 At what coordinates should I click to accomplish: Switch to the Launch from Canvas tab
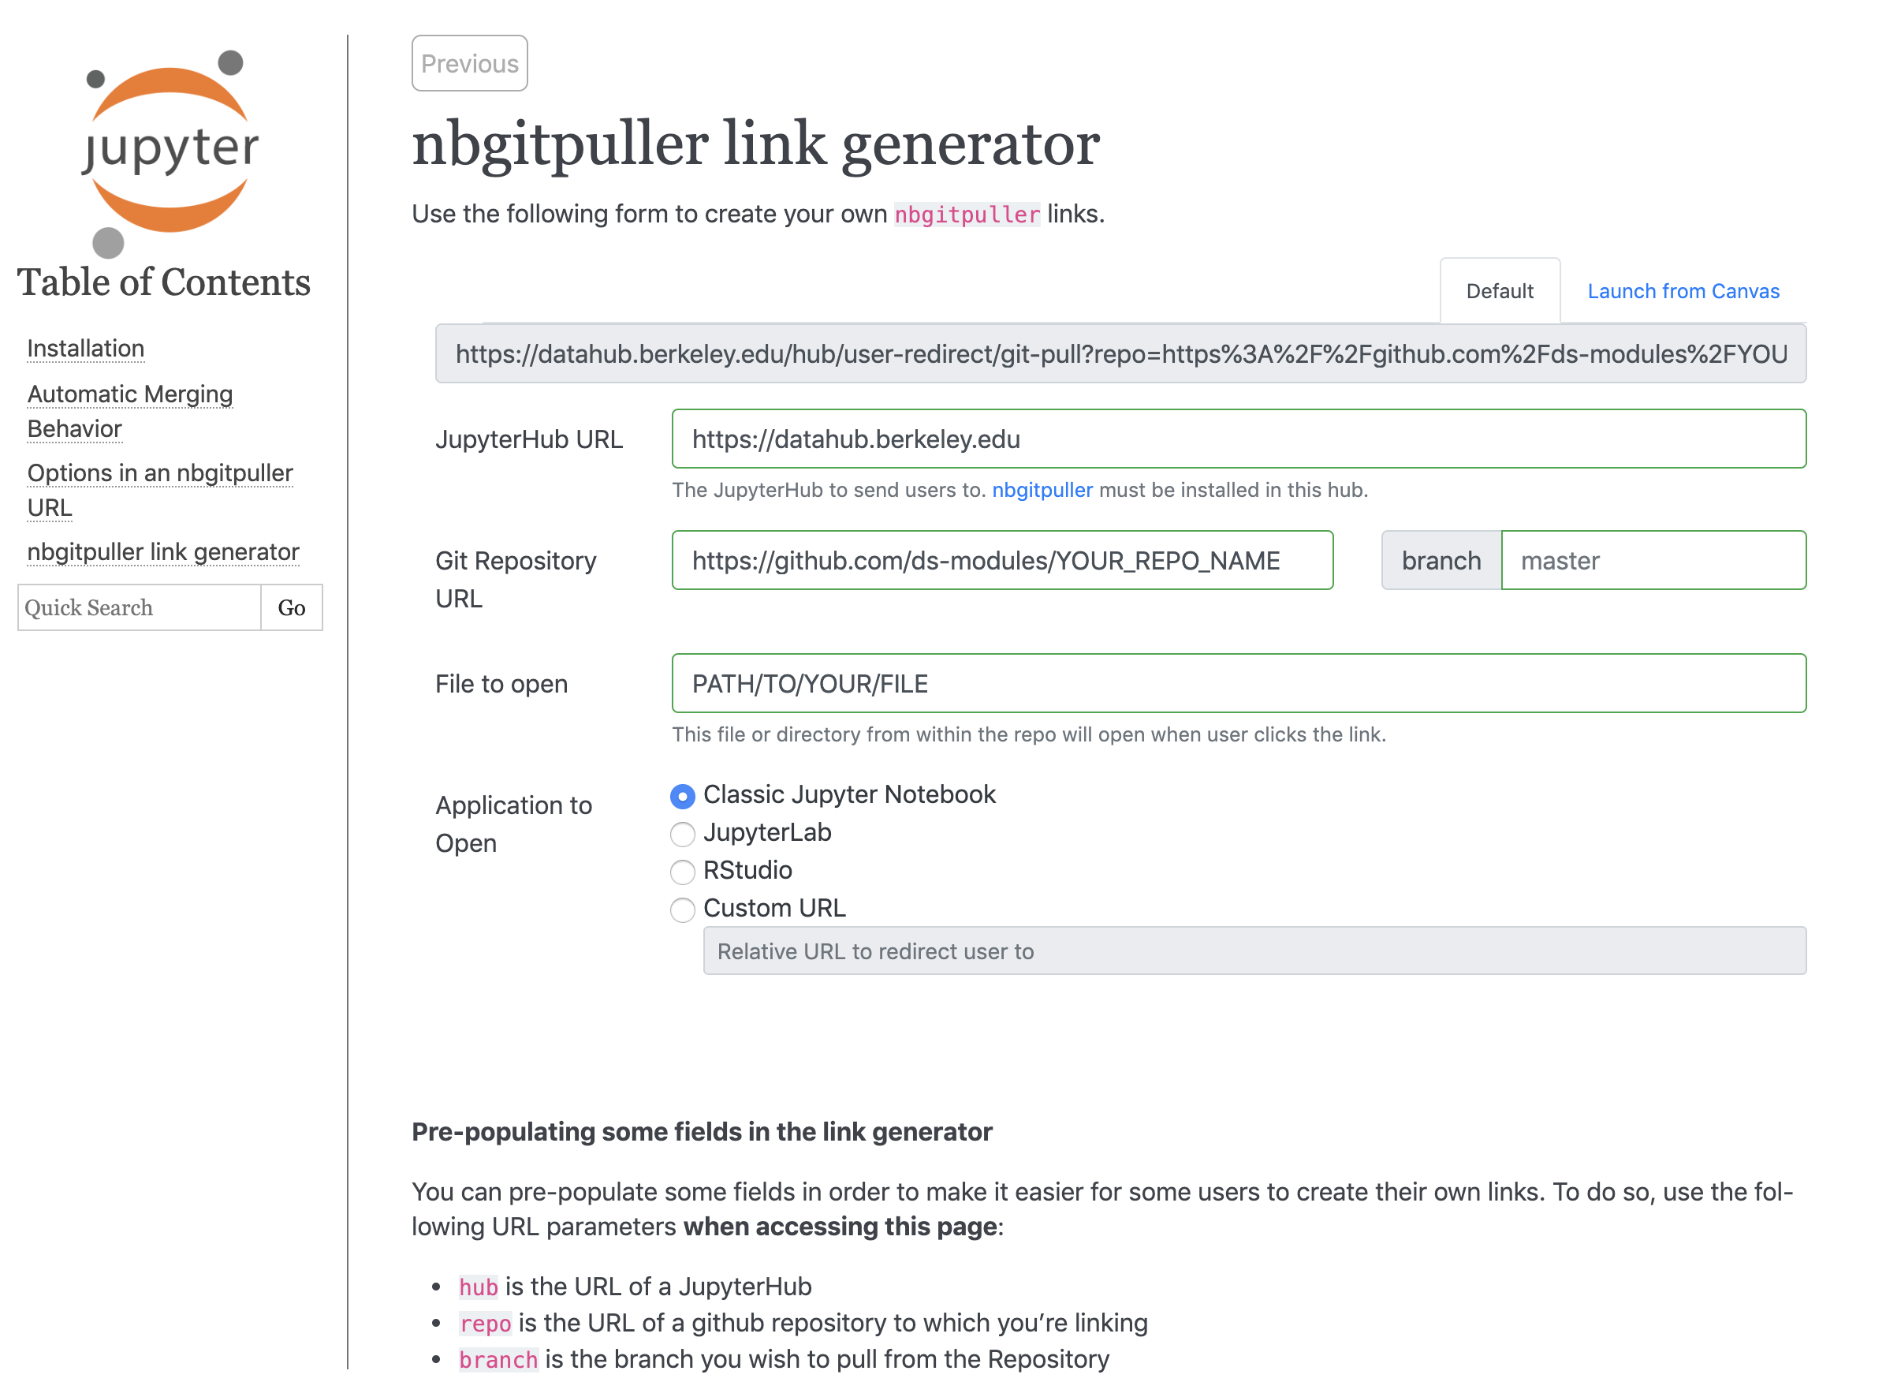click(x=1686, y=290)
